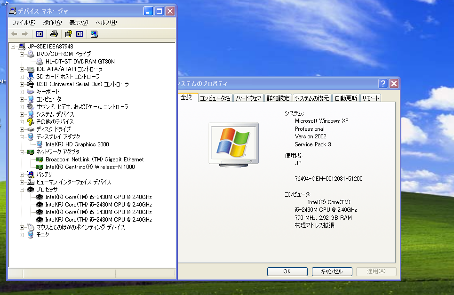Select the root computer JP-35E1EEA87948 icon
The height and width of the screenshot is (295, 454).
[x=22, y=46]
